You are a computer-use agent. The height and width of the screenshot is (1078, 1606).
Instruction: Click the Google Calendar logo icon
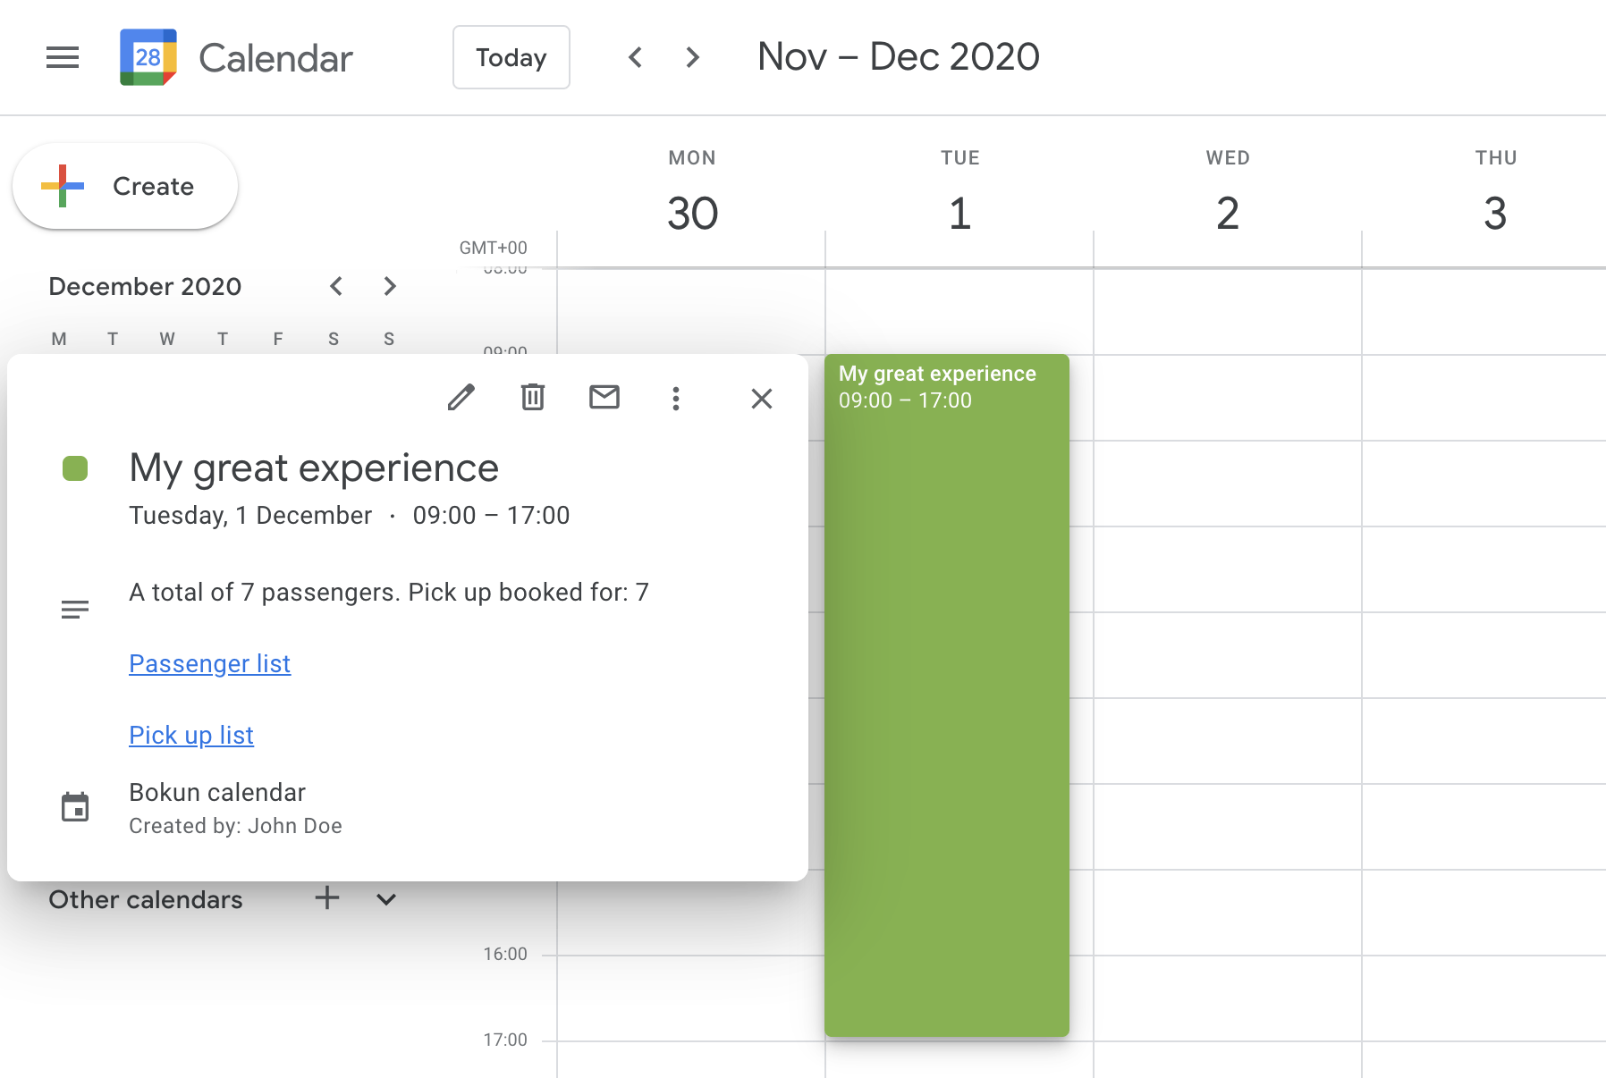(148, 57)
